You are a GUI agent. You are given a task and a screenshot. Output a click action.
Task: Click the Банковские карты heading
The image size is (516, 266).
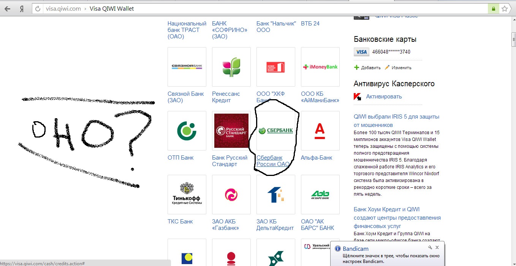pyautogui.click(x=385, y=39)
